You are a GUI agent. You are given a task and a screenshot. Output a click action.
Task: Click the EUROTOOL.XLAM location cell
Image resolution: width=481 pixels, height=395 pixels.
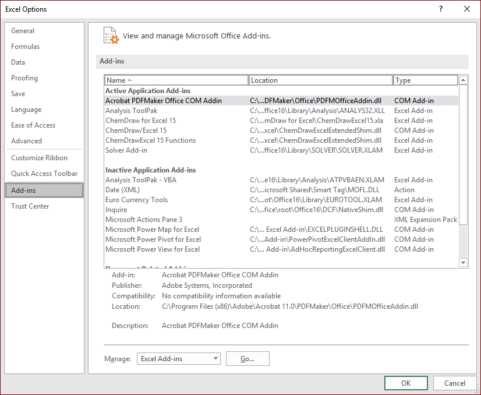316,200
